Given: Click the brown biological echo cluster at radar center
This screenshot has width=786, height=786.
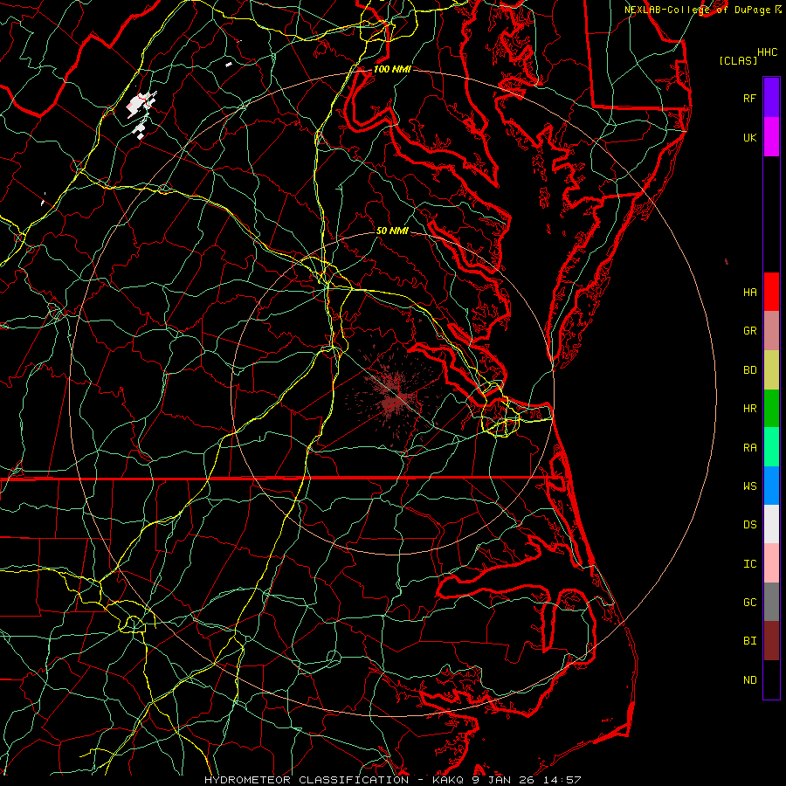Looking at the screenshot, I should [x=395, y=399].
